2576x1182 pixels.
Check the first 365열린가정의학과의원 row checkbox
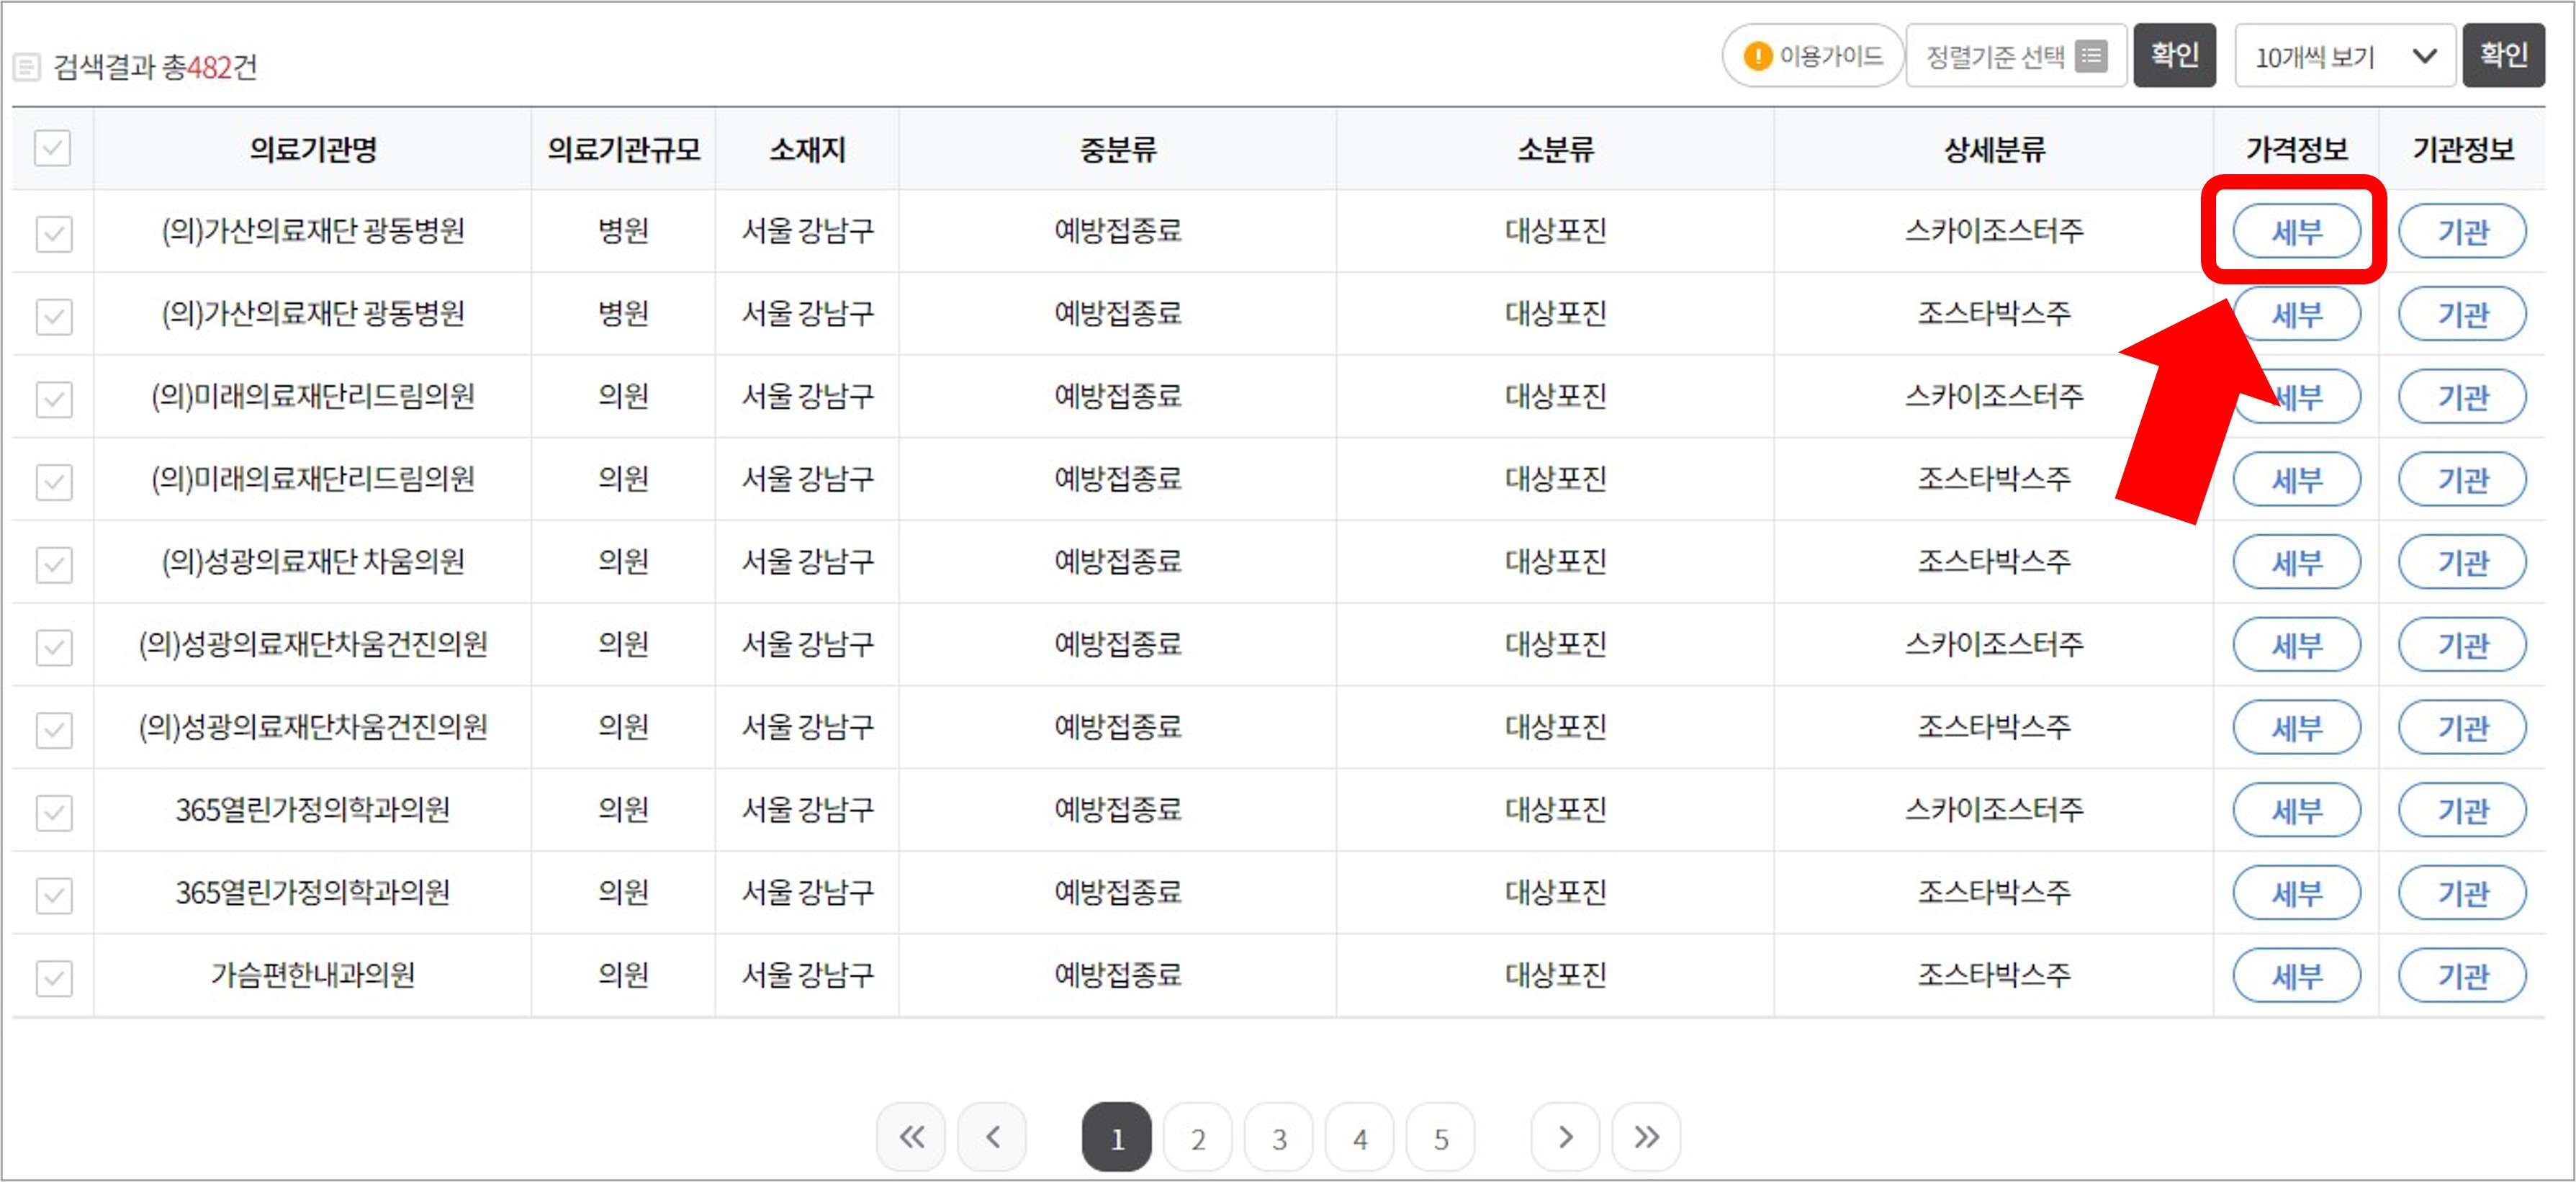(53, 812)
